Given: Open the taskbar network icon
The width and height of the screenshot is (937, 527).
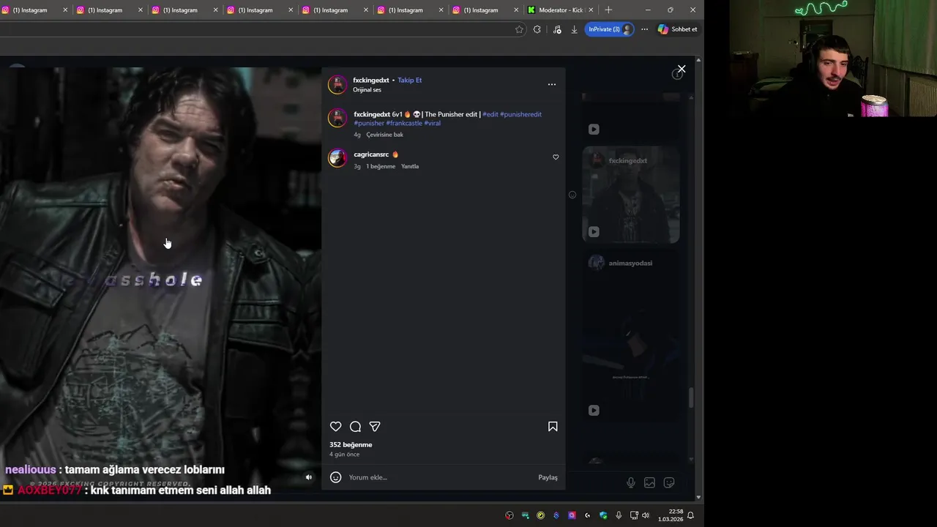Looking at the screenshot, I should (x=634, y=515).
